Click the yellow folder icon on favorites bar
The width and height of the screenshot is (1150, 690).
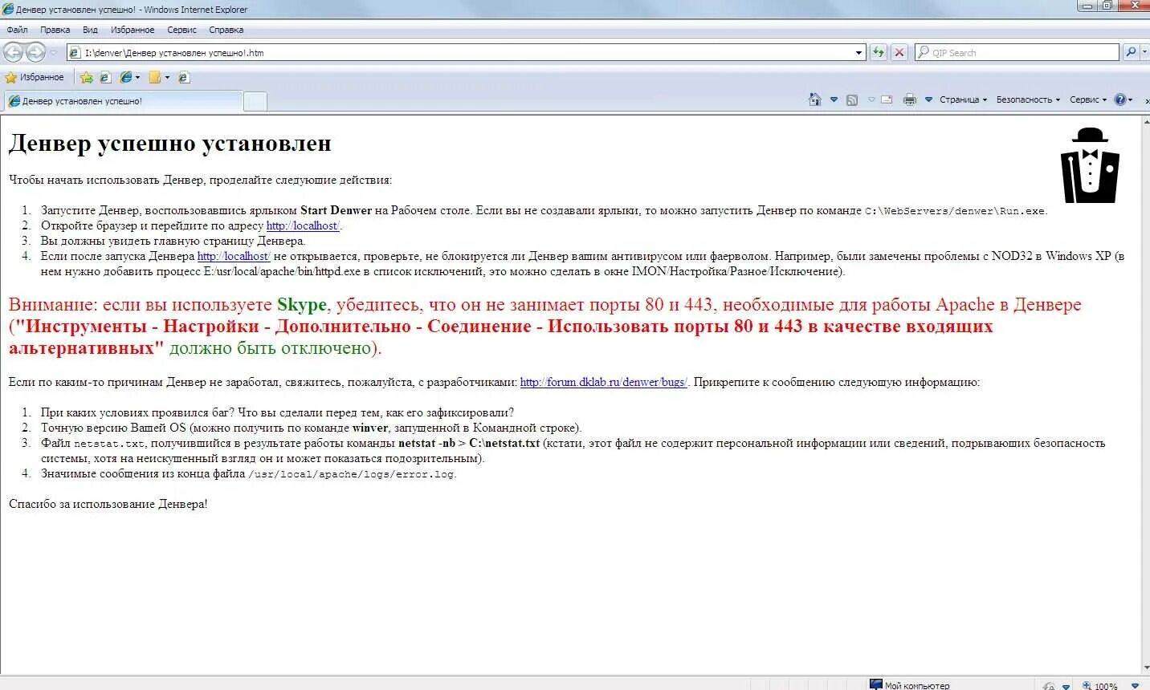[155, 78]
